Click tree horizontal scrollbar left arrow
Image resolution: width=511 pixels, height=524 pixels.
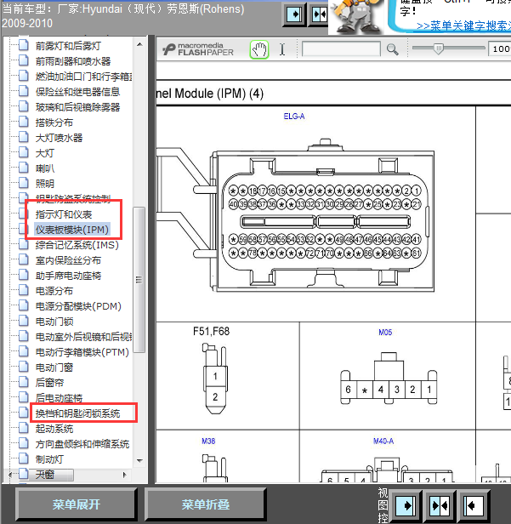click(x=10, y=475)
